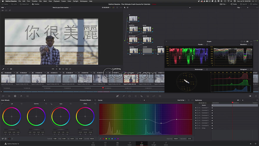Reset all Primaries Wheels grades
Image resolution: width=259 pixels, height=146 pixels.
click(x=95, y=100)
